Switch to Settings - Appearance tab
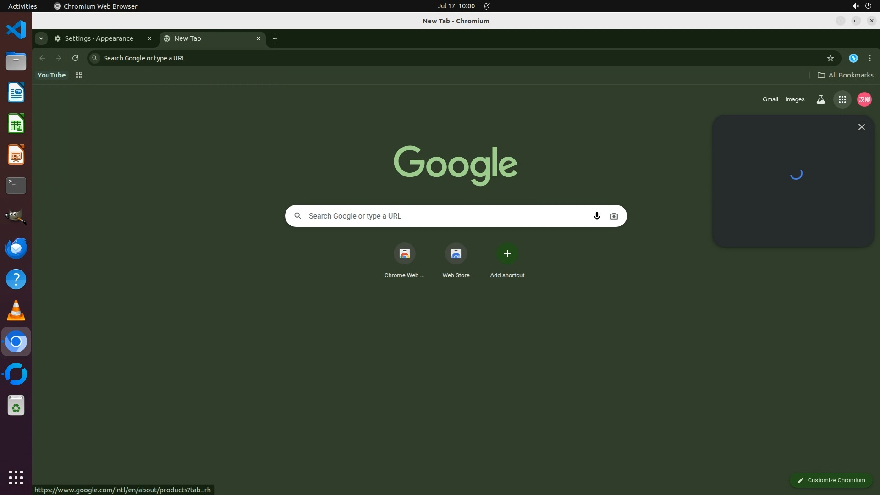This screenshot has height=495, width=880. point(99,38)
